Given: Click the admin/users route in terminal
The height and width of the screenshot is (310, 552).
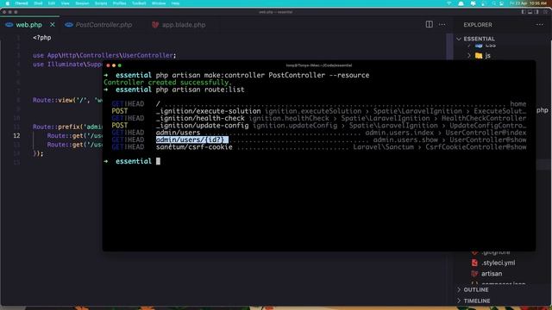Looking at the screenshot, I should (179, 133).
